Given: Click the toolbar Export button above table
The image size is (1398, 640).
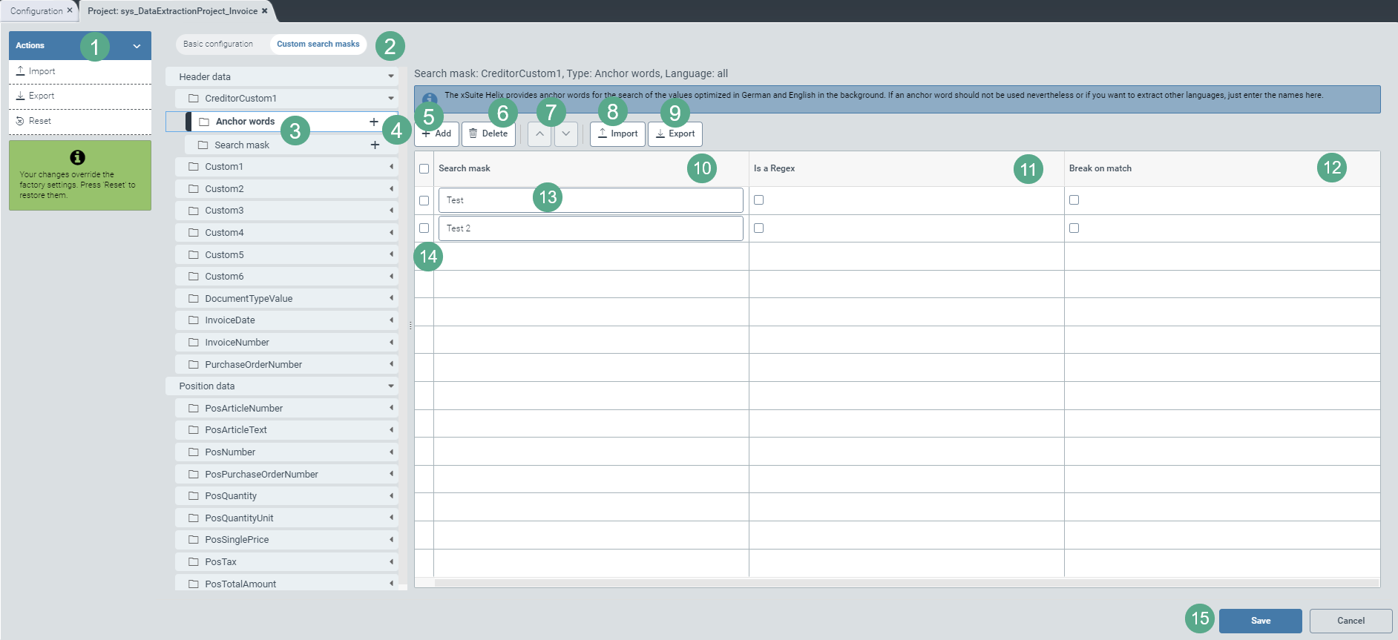Looking at the screenshot, I should coord(675,134).
